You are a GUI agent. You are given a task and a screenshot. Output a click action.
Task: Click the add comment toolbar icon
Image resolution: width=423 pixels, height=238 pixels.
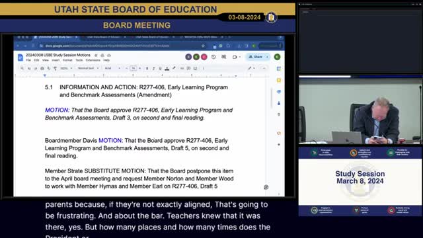pyautogui.click(x=188, y=68)
